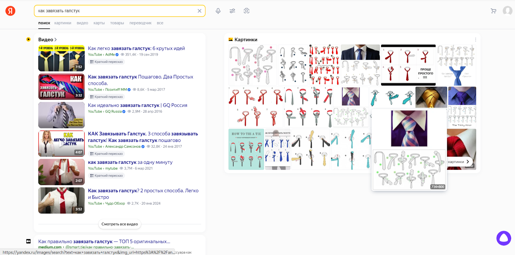Show 'Краткий пересказ' for the mytube video
The width and height of the screenshot is (515, 255).
pyautogui.click(x=107, y=176)
